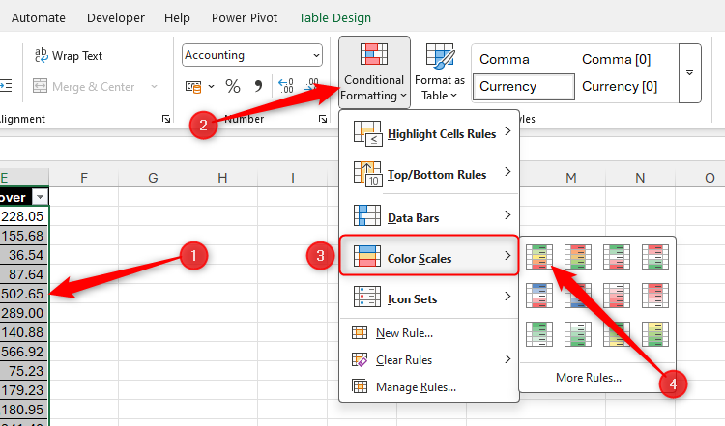This screenshot has height=426, width=725.
Task: Switch to the Table Design tab
Action: click(x=333, y=17)
